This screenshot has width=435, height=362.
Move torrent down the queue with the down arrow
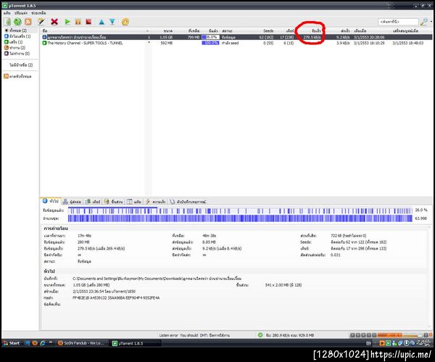pyautogui.click(x=112, y=22)
